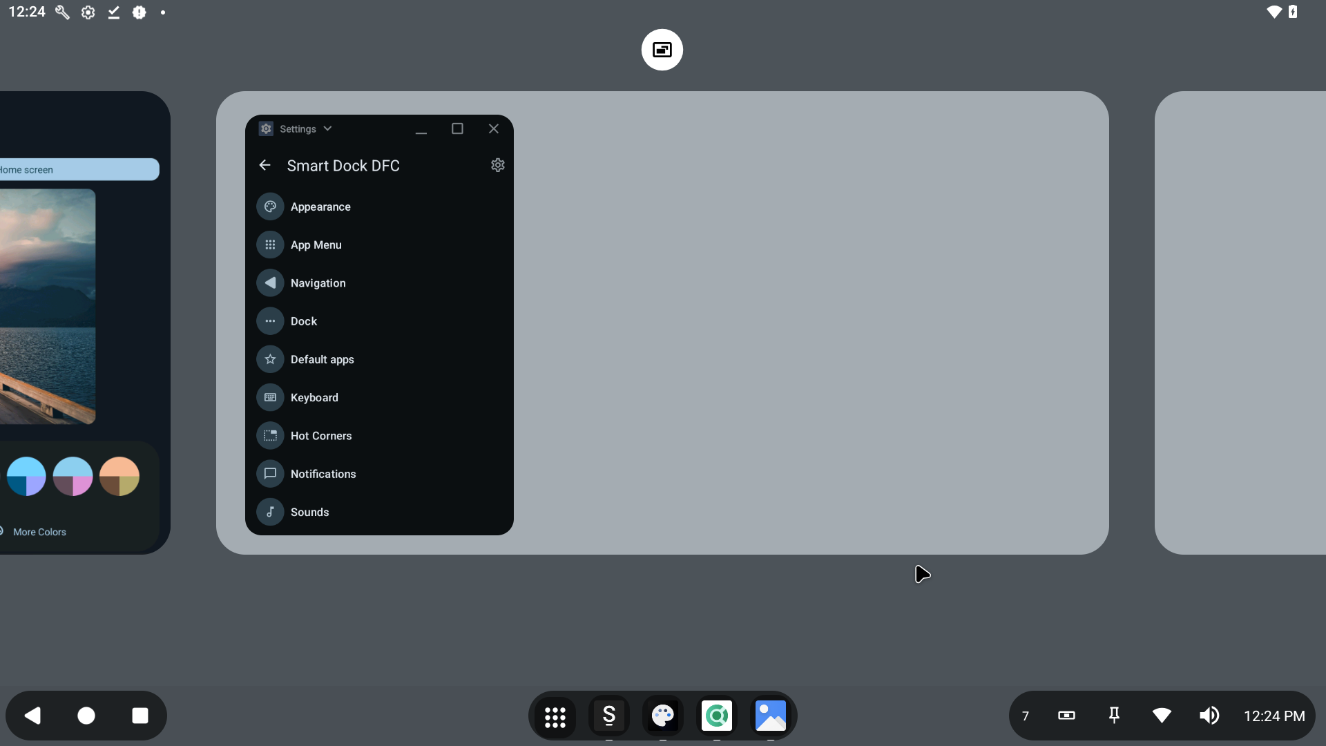Click the pin icon in system tray
This screenshot has height=746, width=1326.
tap(1114, 716)
